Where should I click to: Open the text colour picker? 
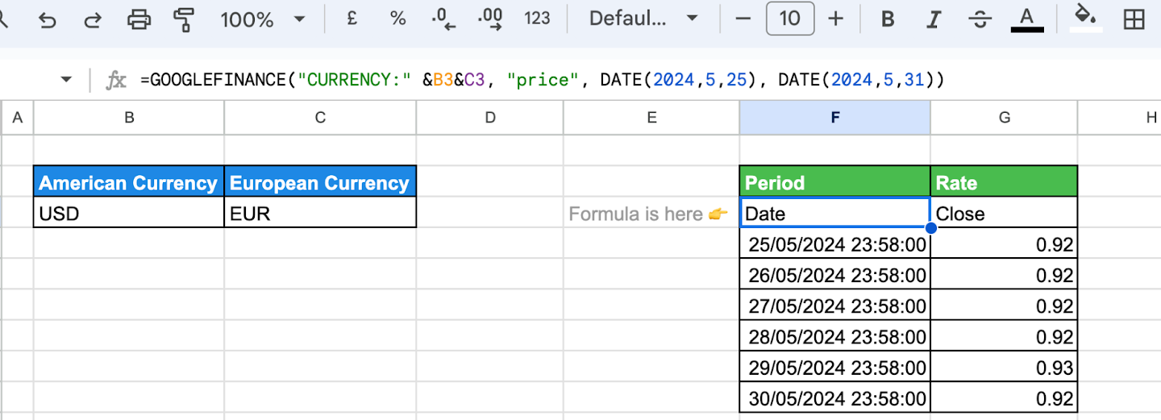tap(1026, 19)
